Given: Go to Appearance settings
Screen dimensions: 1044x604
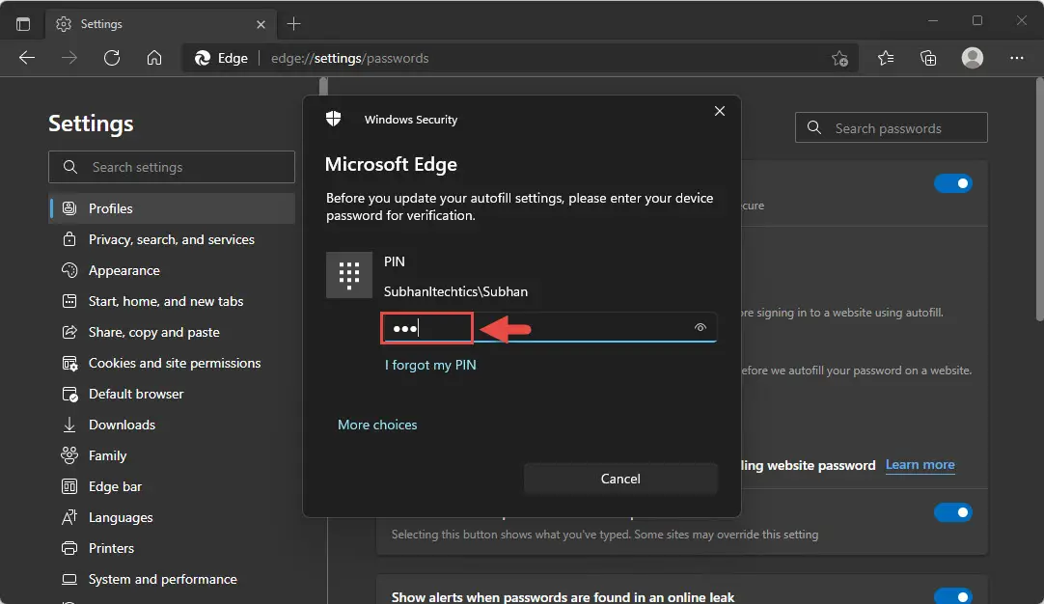Looking at the screenshot, I should tap(172, 270).
